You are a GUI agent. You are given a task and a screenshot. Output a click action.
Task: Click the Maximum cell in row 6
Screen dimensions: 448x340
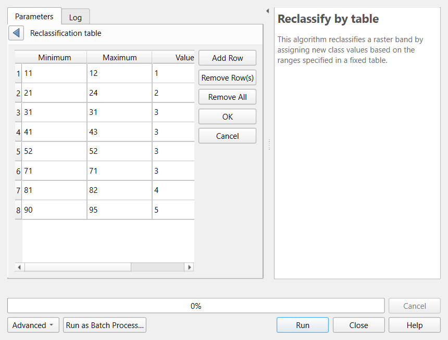[x=119, y=171]
